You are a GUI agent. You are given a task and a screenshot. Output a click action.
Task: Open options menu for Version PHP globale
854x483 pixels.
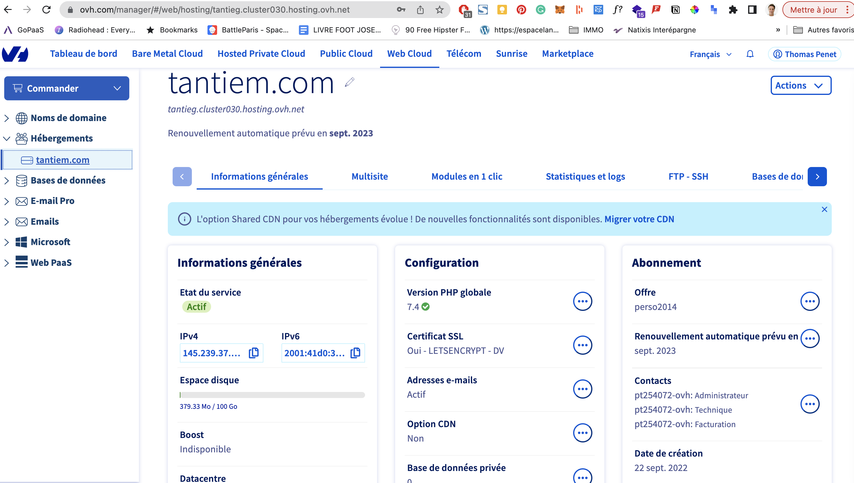(x=582, y=301)
